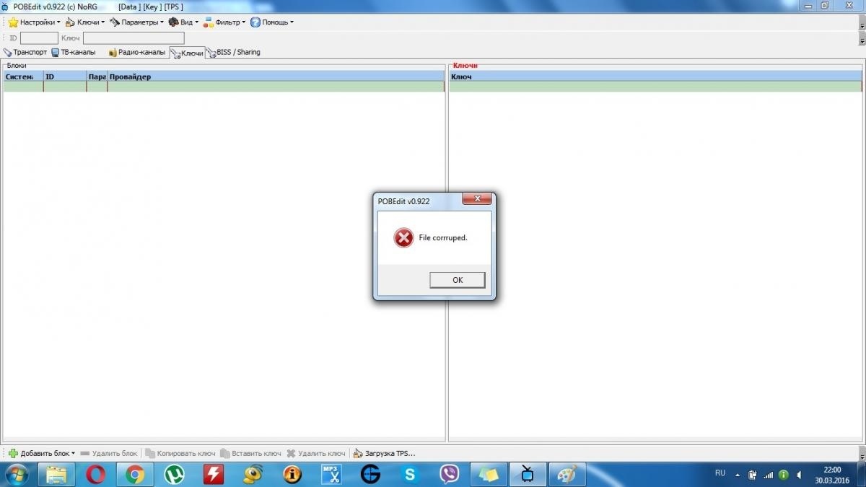
Task: Click OK in the File corrupted dialog
Action: point(457,280)
